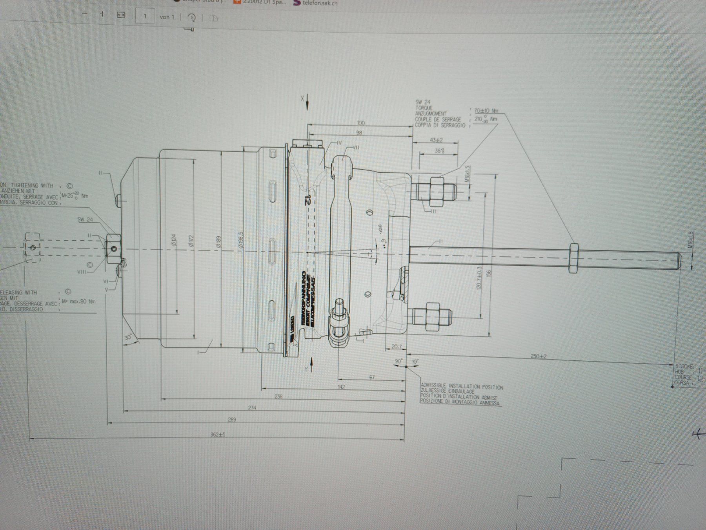The width and height of the screenshot is (706, 530).
Task: Select the M= max.80 Nm text
Action: click(x=78, y=302)
